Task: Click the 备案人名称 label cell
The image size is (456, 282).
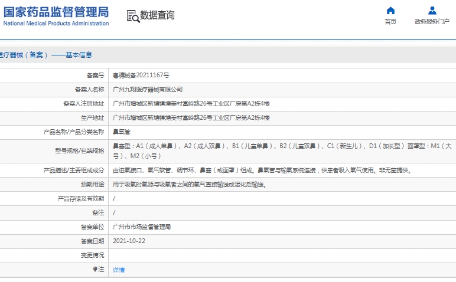Action: click(54, 90)
